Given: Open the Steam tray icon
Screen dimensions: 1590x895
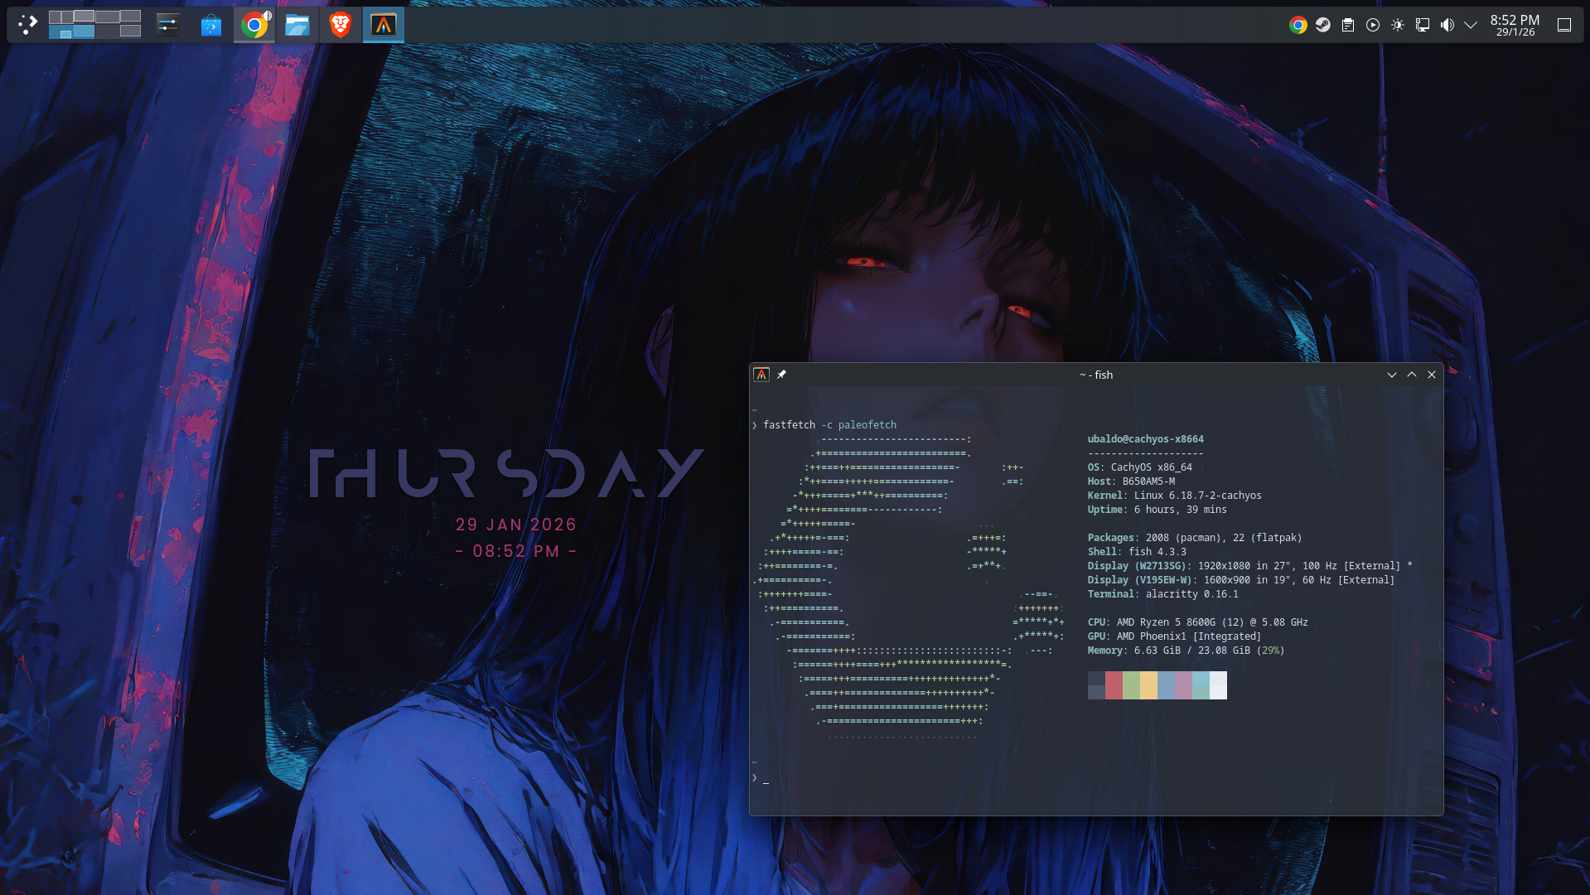Looking at the screenshot, I should click(1323, 25).
